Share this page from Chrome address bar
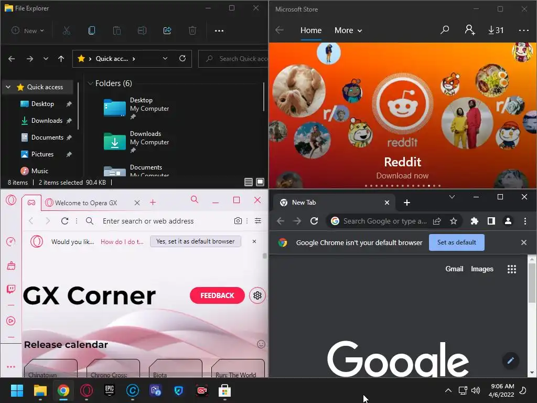 437,221
